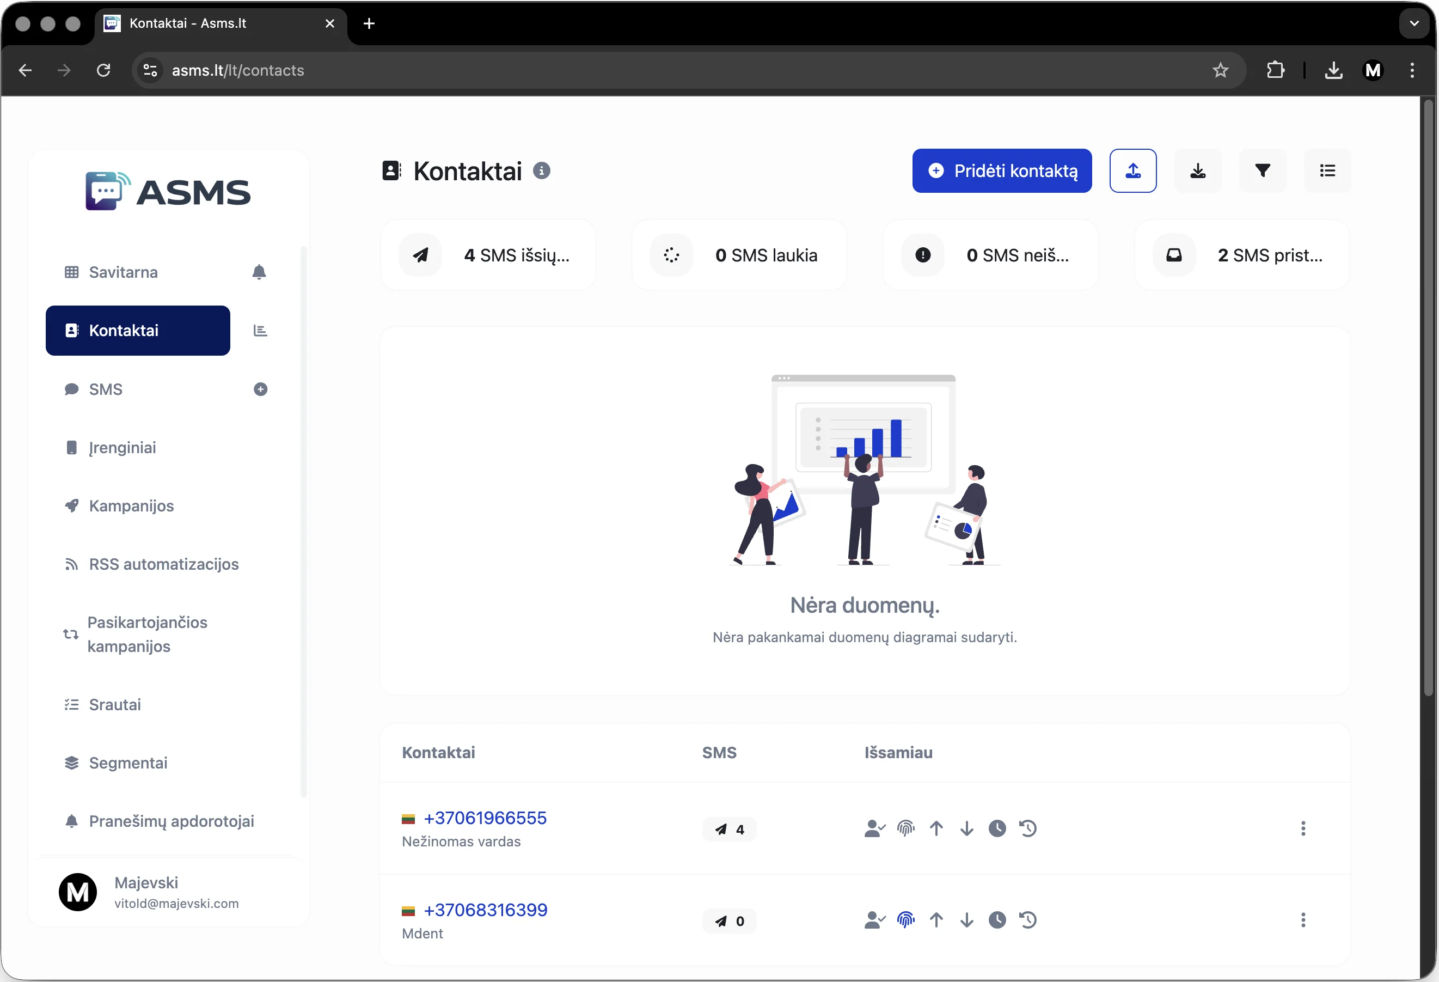Click the verified contact icon for Mdent row
This screenshot has height=982, width=1439.
(874, 920)
